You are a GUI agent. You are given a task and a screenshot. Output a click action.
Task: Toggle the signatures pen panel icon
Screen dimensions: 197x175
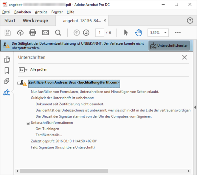tap(7, 92)
